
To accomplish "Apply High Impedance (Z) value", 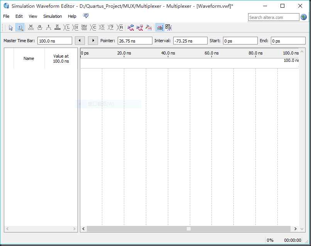I will (x=57, y=27).
